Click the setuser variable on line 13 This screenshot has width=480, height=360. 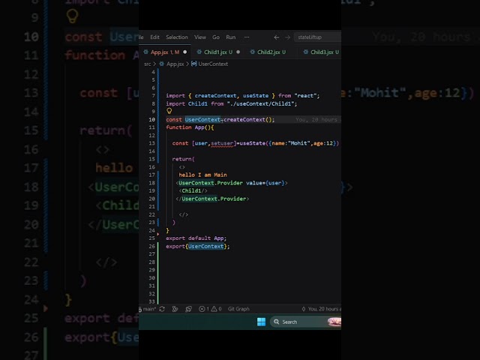click(222, 143)
